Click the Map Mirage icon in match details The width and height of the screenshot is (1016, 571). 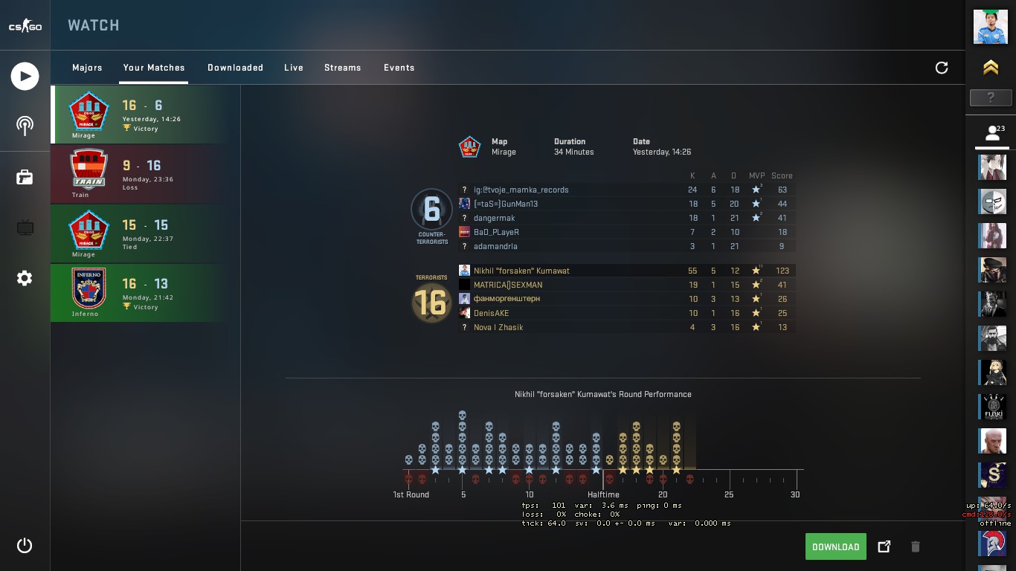(x=469, y=146)
